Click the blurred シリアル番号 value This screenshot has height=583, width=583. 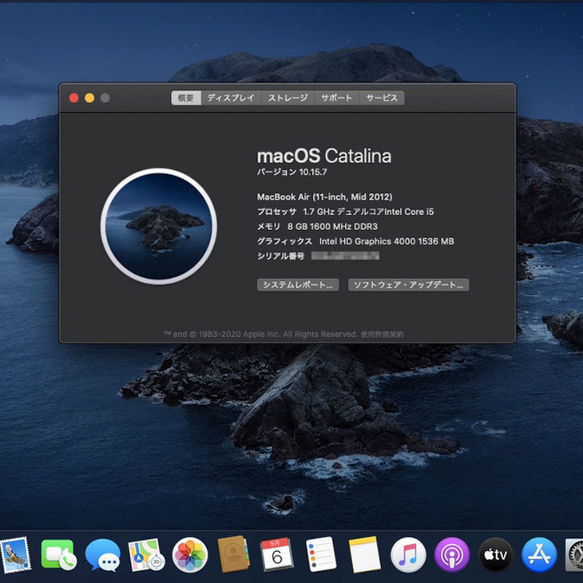click(x=345, y=256)
